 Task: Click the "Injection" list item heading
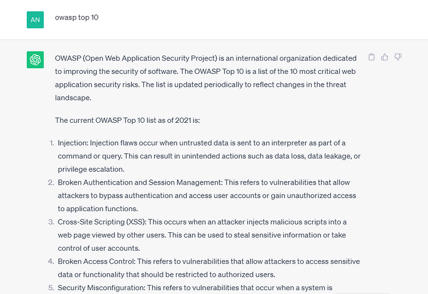pyautogui.click(x=72, y=143)
